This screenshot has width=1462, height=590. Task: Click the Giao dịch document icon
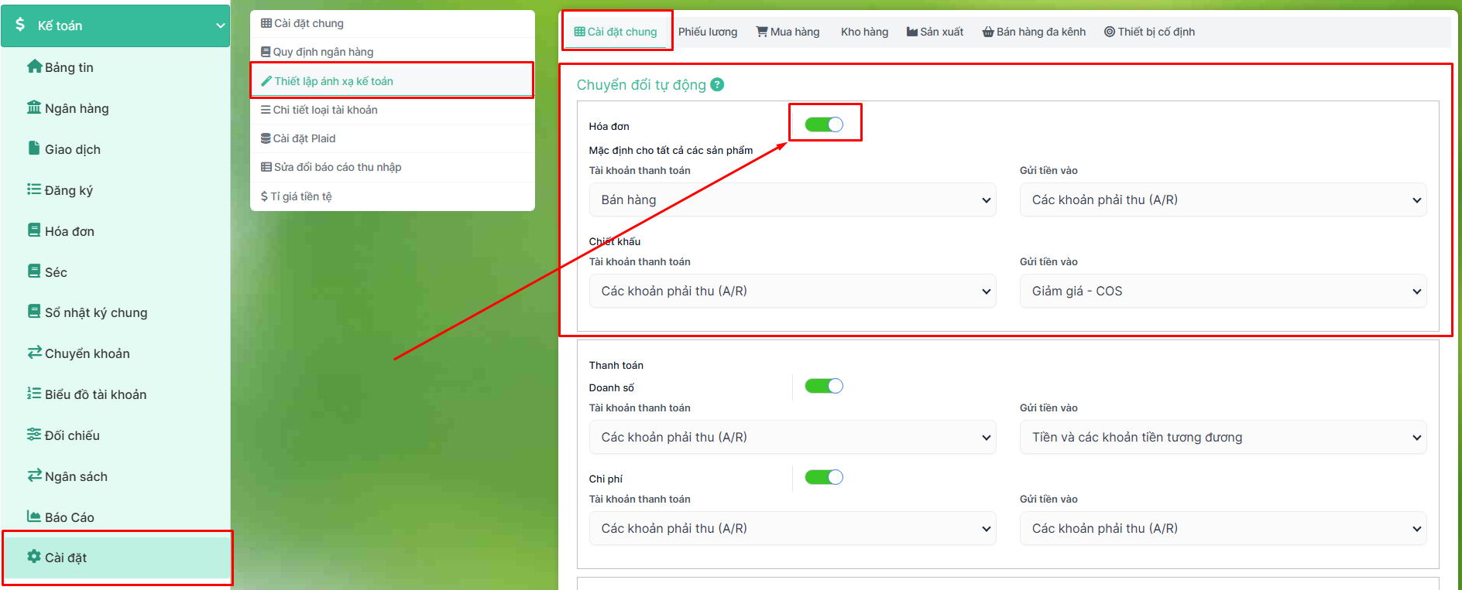(34, 148)
